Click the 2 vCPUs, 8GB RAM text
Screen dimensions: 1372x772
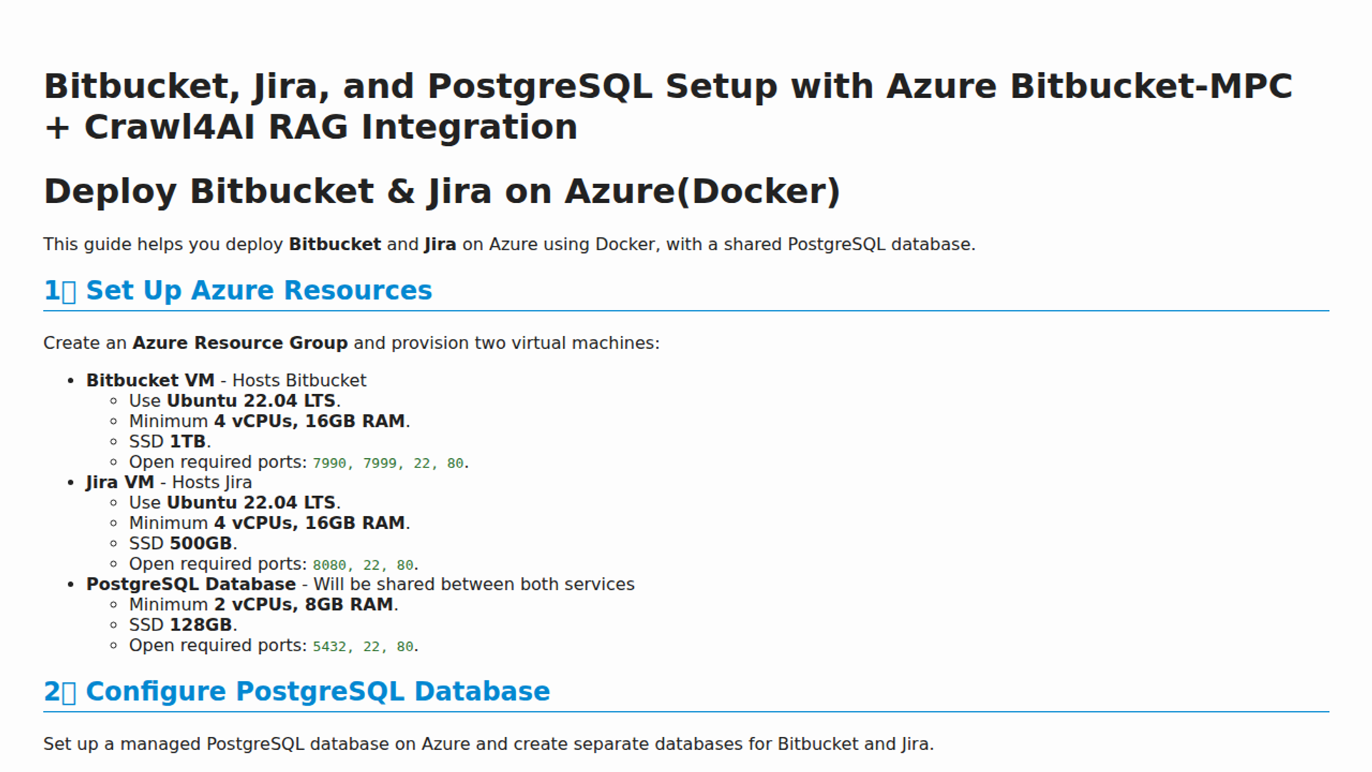[x=304, y=605]
